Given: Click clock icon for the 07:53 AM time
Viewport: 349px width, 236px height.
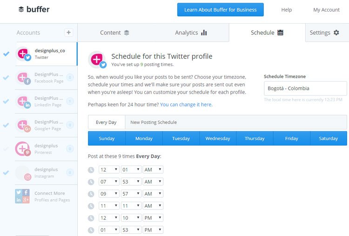Looking at the screenshot, I should (91, 182).
